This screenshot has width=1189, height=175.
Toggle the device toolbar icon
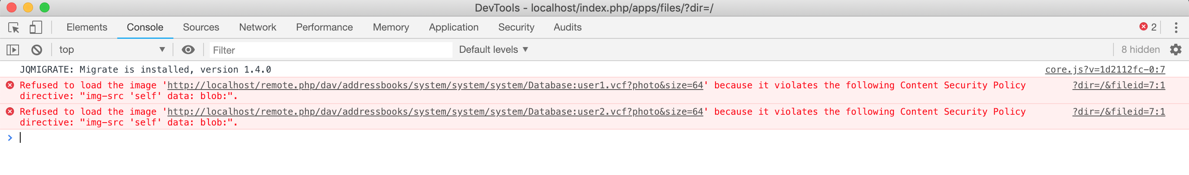point(36,28)
